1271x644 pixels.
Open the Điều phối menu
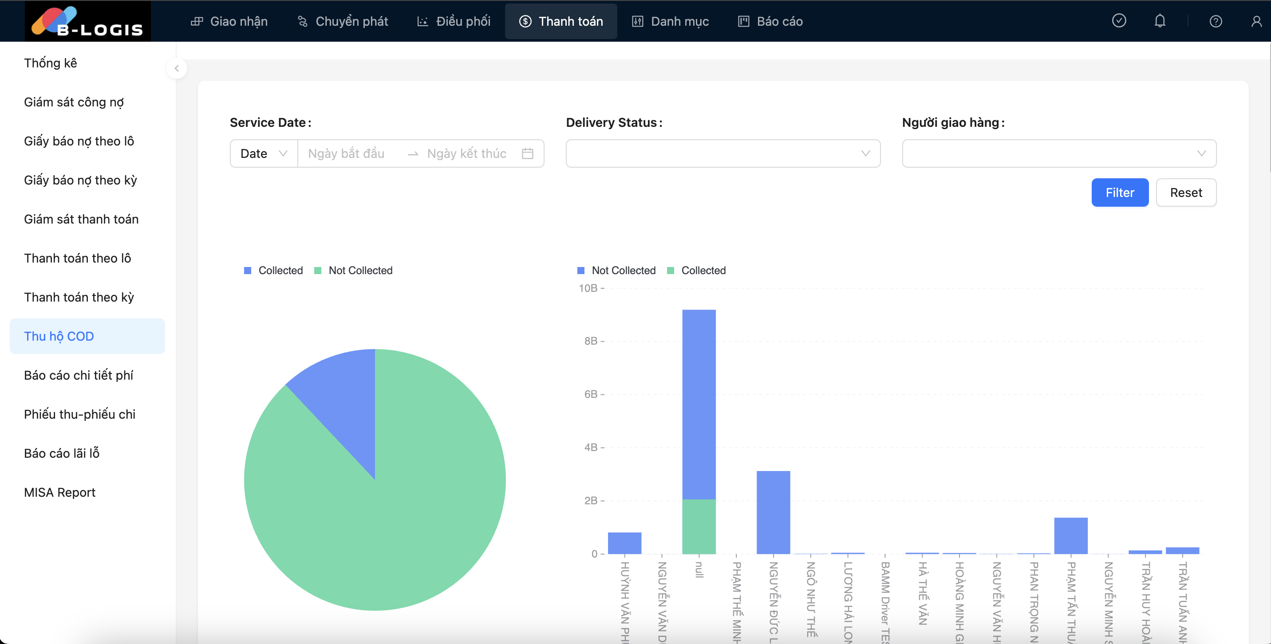click(x=454, y=21)
